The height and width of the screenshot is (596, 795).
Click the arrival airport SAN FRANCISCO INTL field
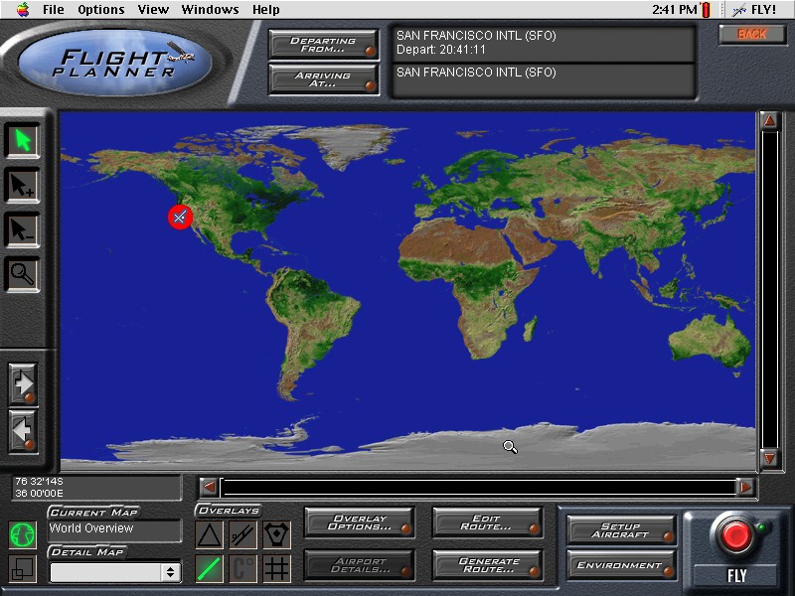(x=543, y=79)
